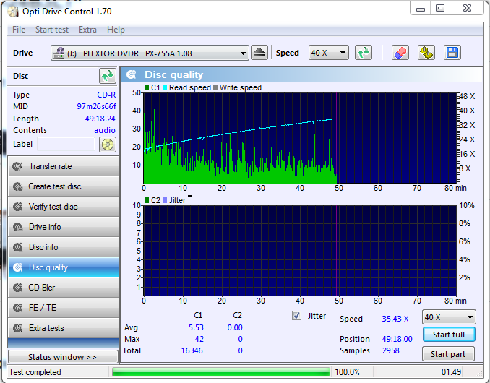Click into the disc Label text field
This screenshot has width=490, height=383.
point(66,144)
